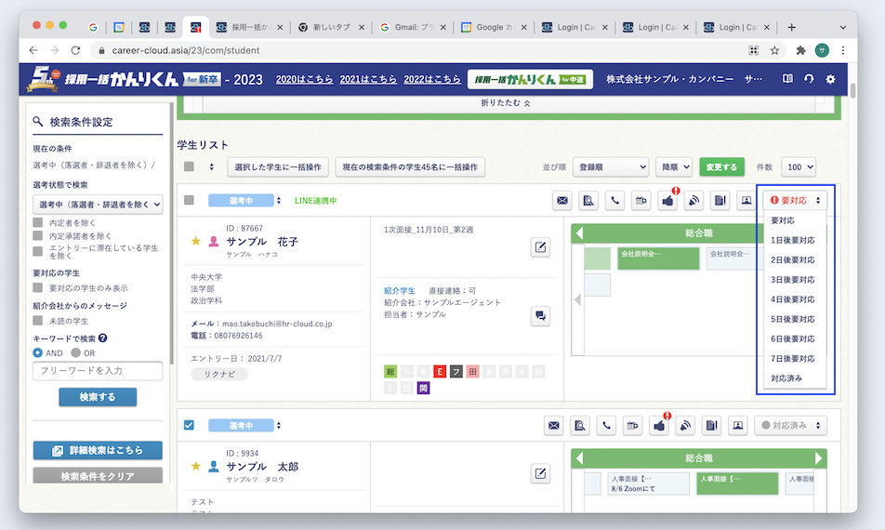Click 検索条件をクリア button
Screen dimensions: 885x530
coord(98,475)
